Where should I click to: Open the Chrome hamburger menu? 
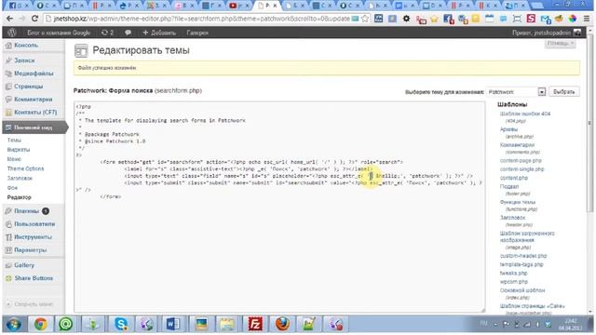(587, 19)
